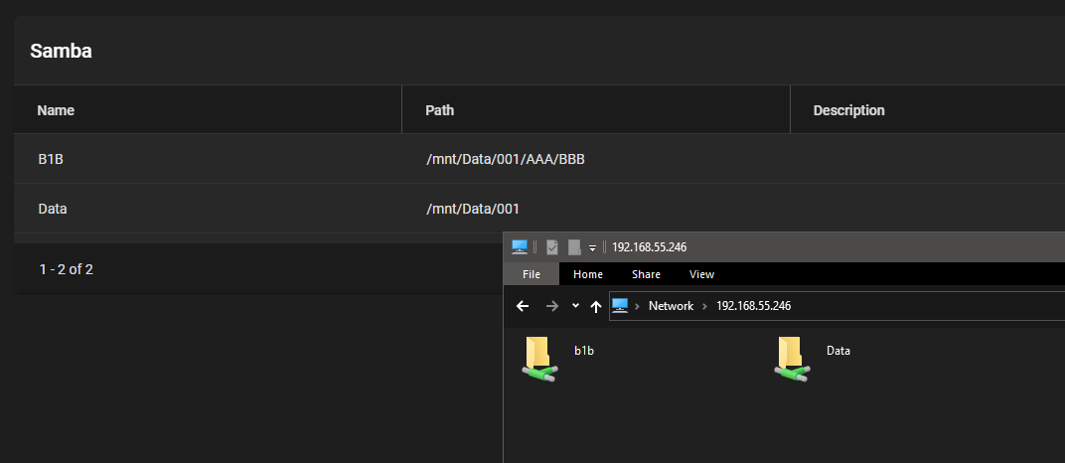Go up one level in Explorer
The width and height of the screenshot is (1065, 463).
coord(596,306)
